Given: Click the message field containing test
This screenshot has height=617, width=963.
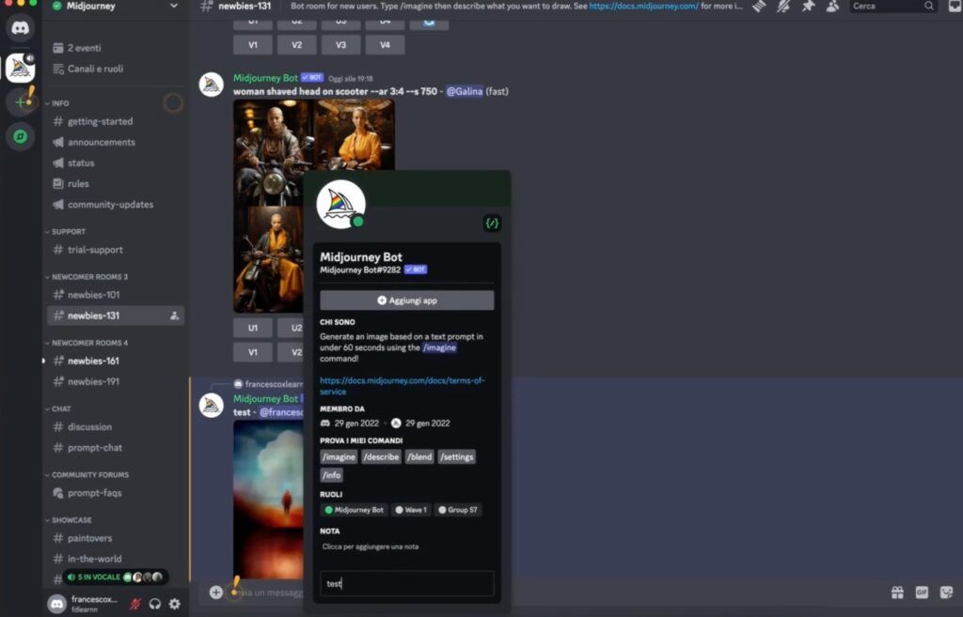Looking at the screenshot, I should 406,584.
